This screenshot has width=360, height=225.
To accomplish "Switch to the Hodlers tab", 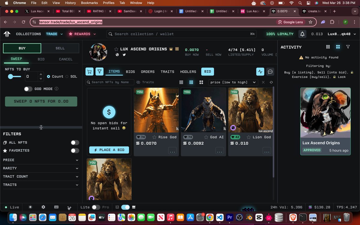I will (x=188, y=72).
